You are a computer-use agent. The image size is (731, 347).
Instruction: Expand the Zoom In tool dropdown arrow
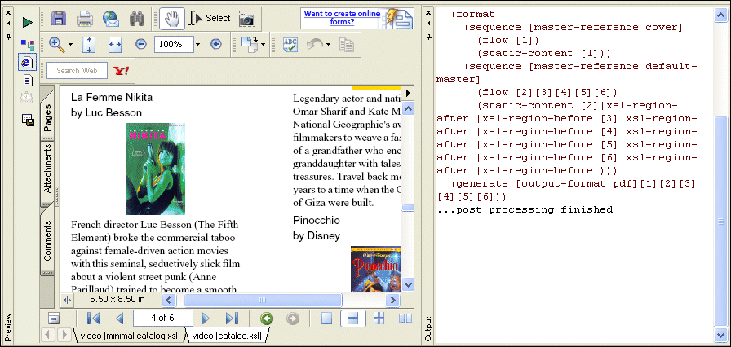[71, 44]
